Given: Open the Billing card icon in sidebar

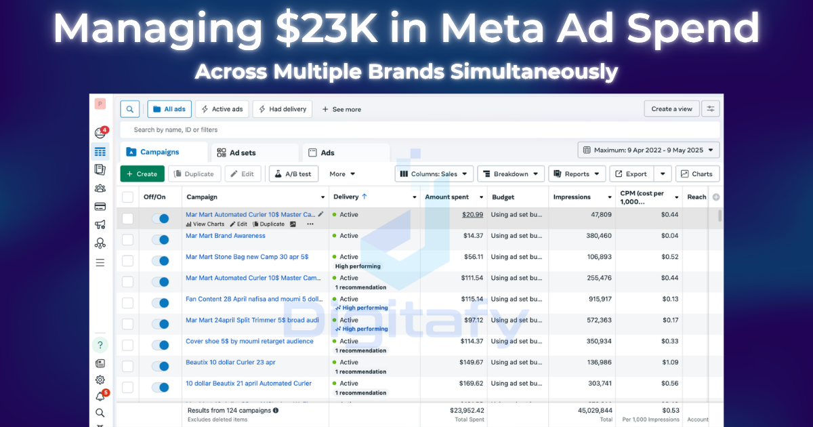Looking at the screenshot, I should tap(100, 207).
